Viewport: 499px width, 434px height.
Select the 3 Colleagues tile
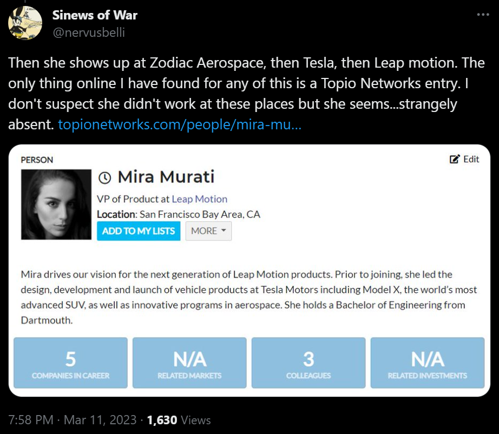pyautogui.click(x=308, y=363)
